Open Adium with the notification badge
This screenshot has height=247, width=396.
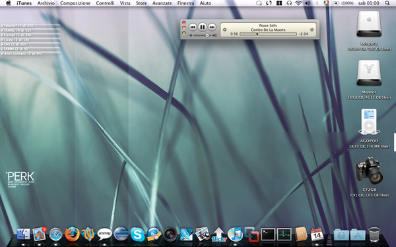[40, 234]
